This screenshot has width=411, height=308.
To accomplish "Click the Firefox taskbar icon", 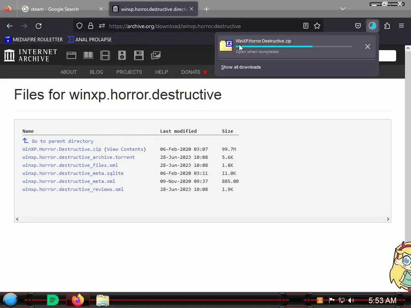I will [x=77, y=300].
